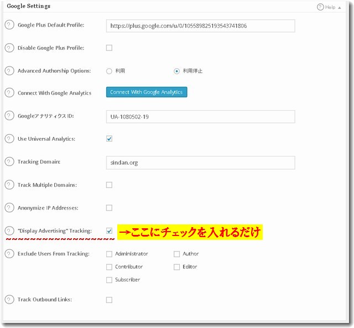Uncheck Use Universal Analytics checkbox
354x328 pixels.
point(109,139)
